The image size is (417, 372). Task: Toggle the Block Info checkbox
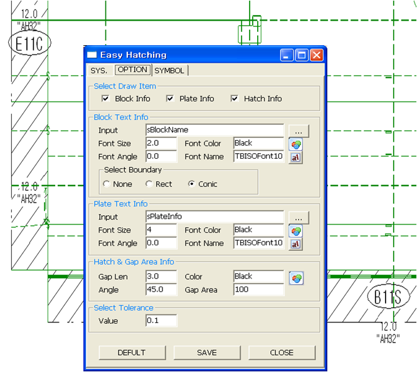point(106,98)
